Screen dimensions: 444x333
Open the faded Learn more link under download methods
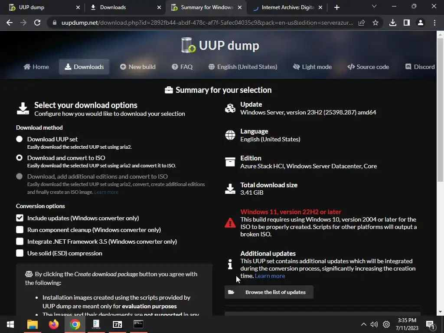pos(106,192)
